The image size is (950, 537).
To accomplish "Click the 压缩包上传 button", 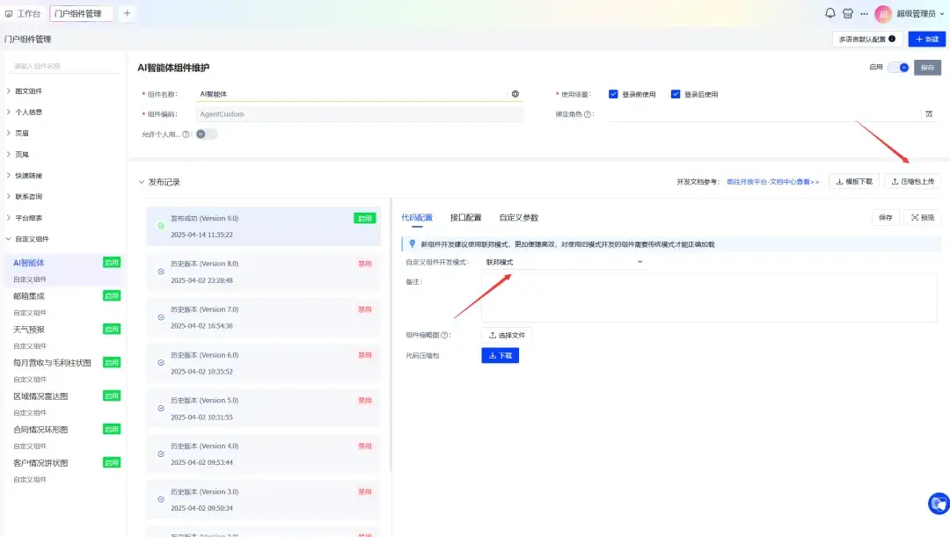I will click(913, 182).
